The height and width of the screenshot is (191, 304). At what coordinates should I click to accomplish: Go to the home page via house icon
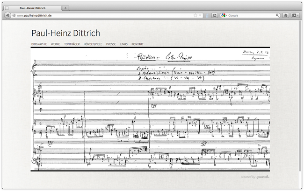(286, 15)
